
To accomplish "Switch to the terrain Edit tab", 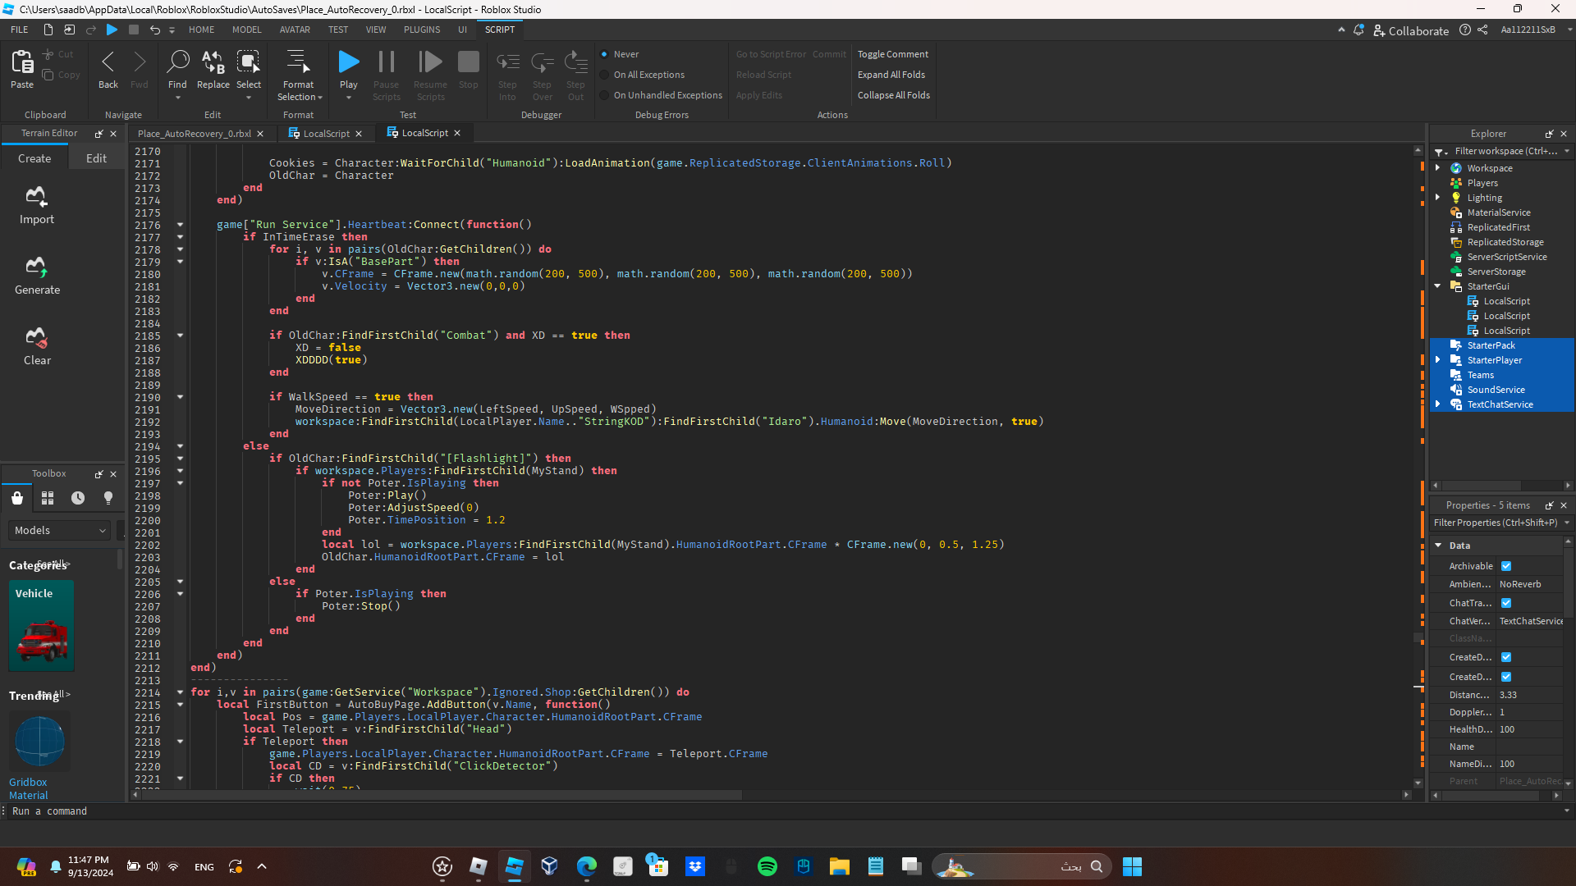I will point(96,159).
